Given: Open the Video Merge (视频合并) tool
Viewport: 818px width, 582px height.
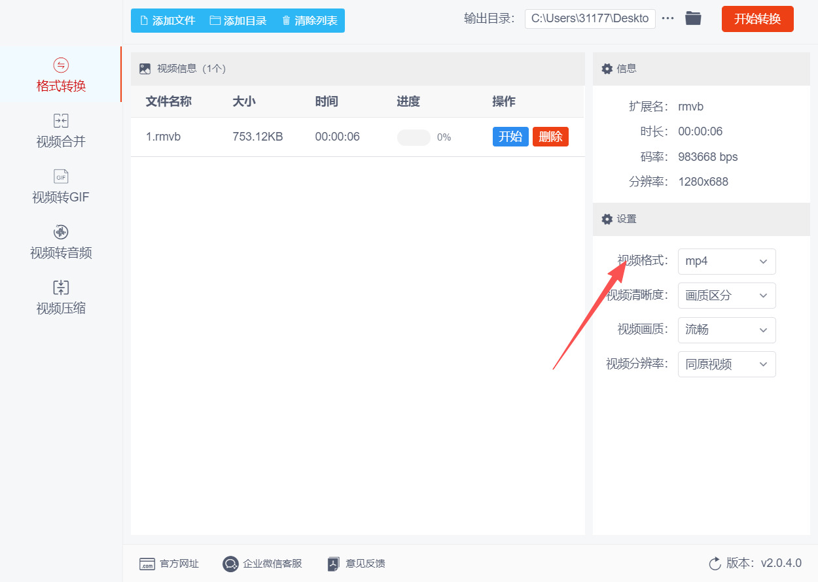Looking at the screenshot, I should 61,121.
